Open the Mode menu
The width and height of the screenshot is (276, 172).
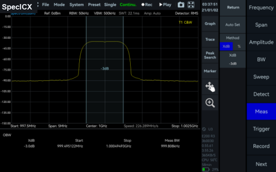(x=59, y=5)
